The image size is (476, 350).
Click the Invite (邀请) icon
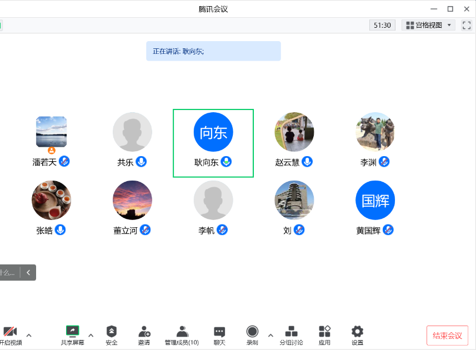[144, 332]
